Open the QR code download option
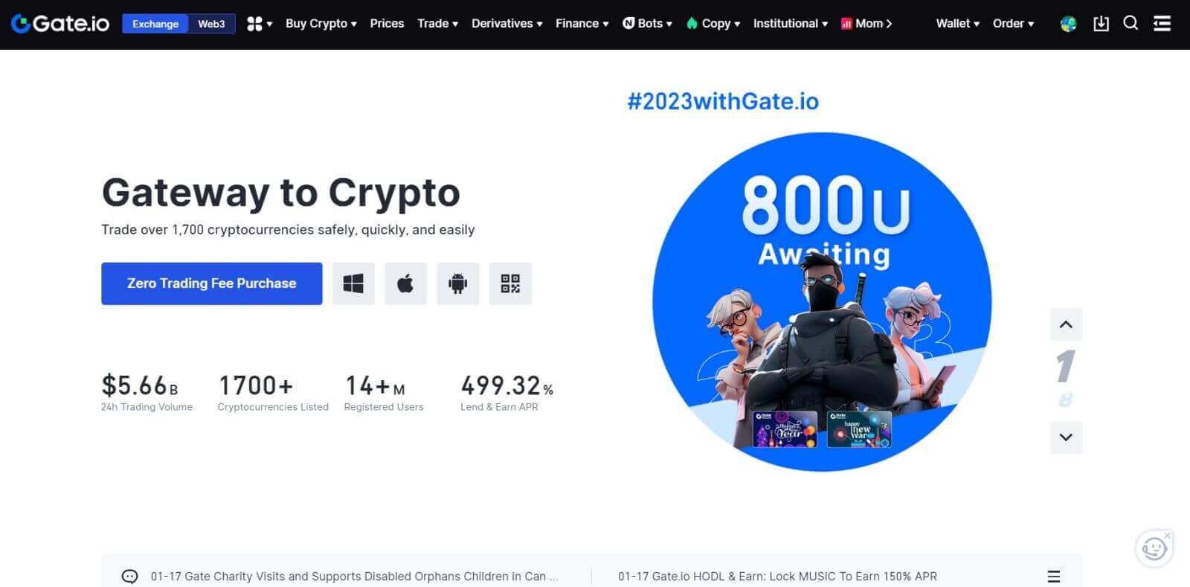The height and width of the screenshot is (587, 1190). 510,283
